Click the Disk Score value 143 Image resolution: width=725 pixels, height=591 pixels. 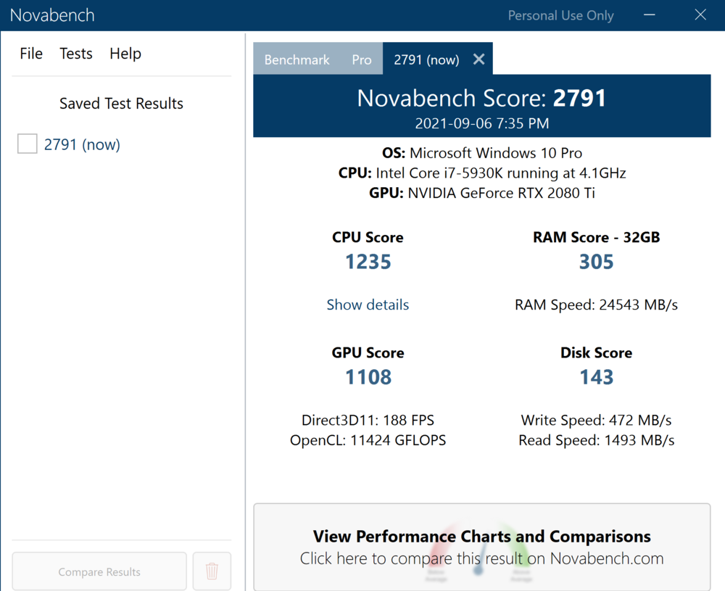pos(596,377)
